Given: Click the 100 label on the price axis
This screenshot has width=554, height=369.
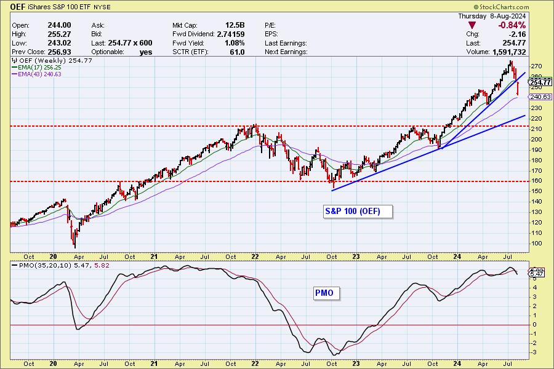Looking at the screenshot, I should (x=536, y=244).
